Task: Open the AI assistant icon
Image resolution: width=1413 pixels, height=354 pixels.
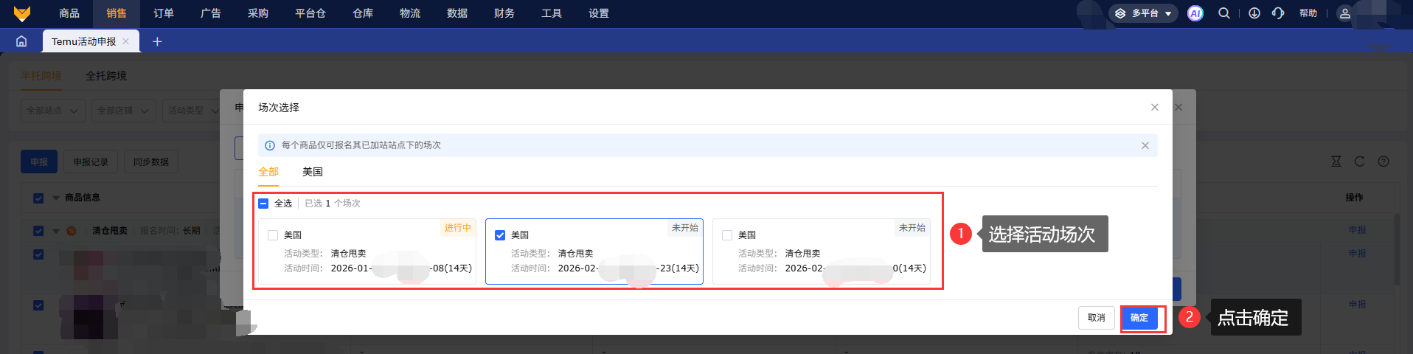Action: tap(1195, 13)
